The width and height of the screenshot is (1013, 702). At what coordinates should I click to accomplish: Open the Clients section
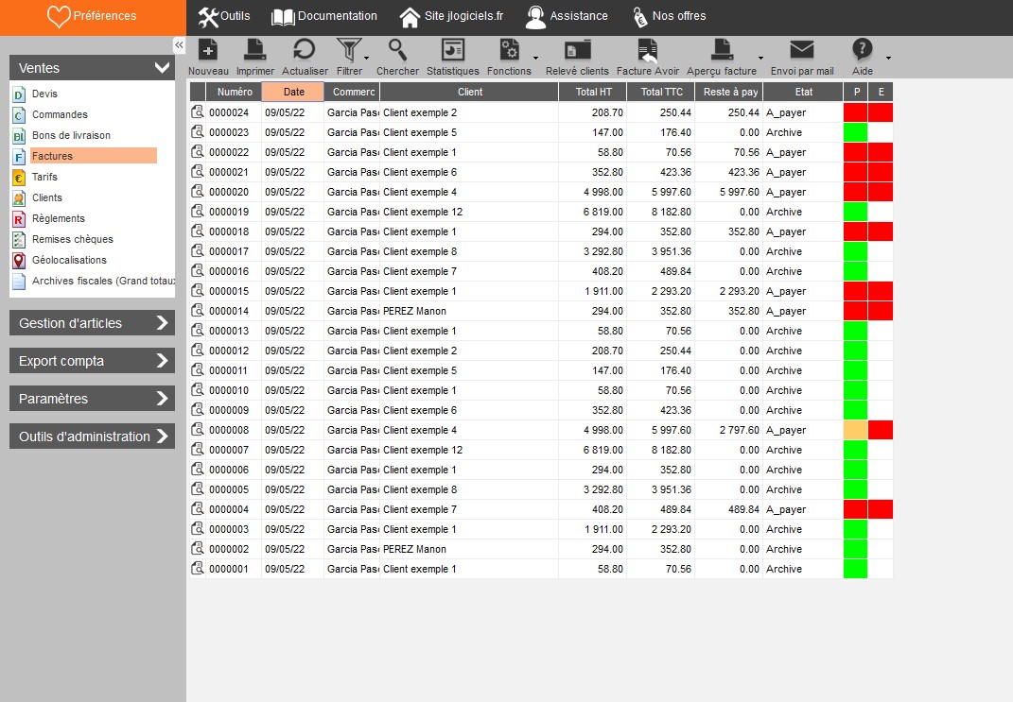click(x=47, y=197)
